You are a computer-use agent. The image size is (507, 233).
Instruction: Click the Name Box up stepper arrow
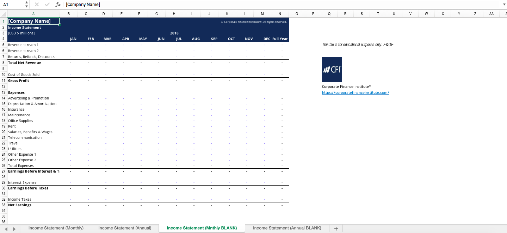click(26, 3)
